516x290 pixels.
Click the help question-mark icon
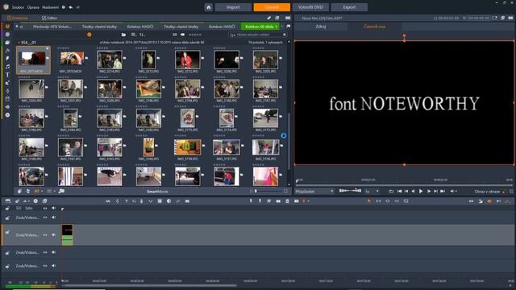(x=64, y=7)
